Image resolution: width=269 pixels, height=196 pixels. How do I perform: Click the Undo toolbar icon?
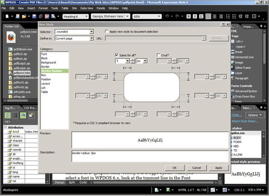click(x=167, y=16)
